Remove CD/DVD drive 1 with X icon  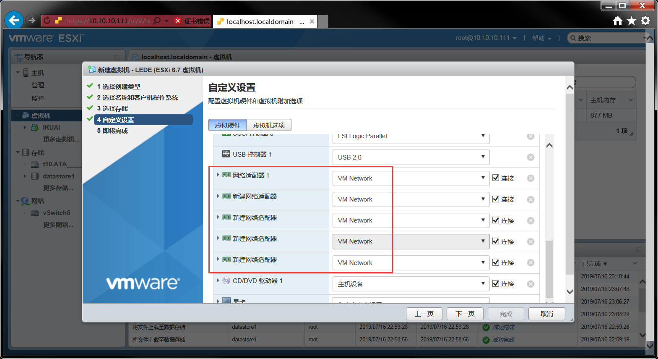tap(531, 284)
